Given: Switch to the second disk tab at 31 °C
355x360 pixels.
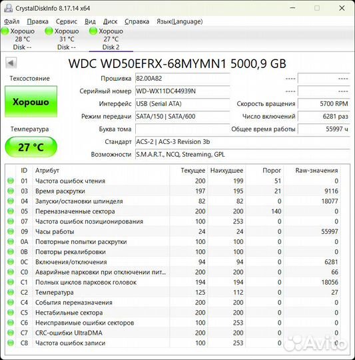Looking at the screenshot, I should (67, 39).
